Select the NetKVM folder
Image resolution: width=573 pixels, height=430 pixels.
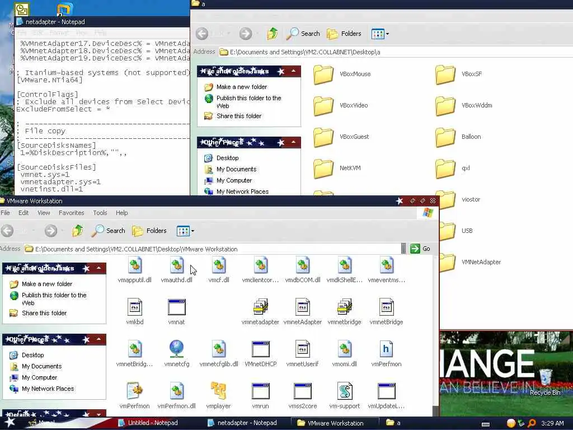click(x=337, y=168)
